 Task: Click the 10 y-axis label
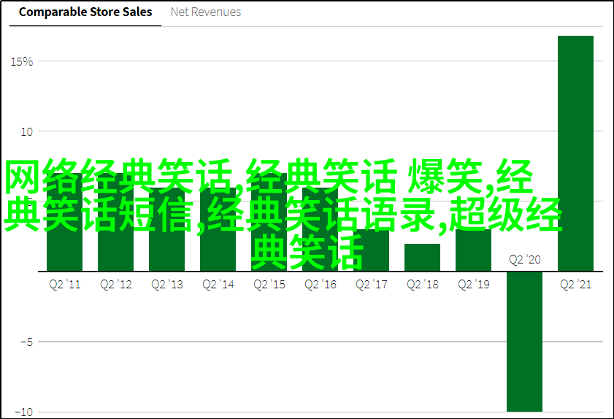pos(26,132)
